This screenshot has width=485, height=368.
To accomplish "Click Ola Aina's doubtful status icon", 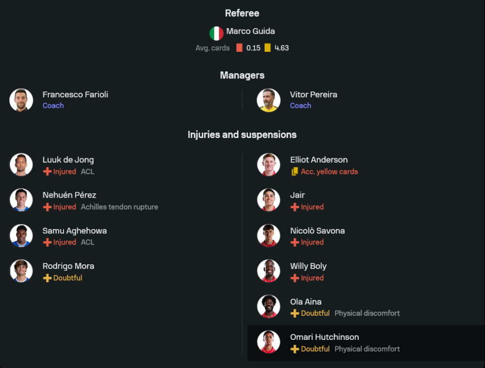I will (294, 313).
